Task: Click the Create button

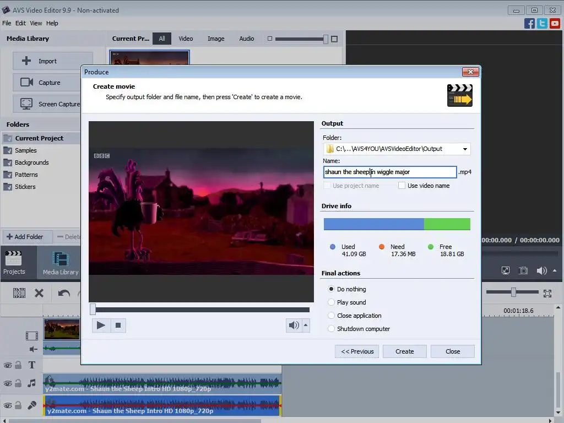Action: (405, 351)
